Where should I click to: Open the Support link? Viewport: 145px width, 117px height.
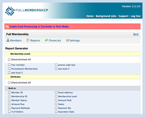click(123, 16)
